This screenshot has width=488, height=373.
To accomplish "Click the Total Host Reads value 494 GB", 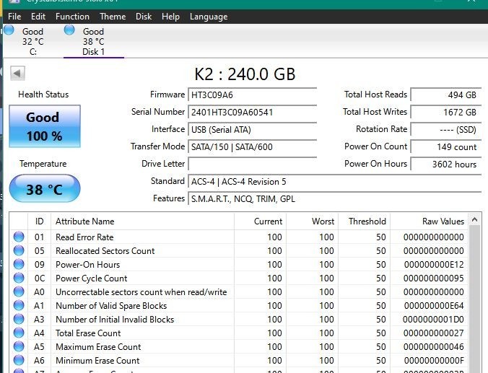I will [446, 95].
